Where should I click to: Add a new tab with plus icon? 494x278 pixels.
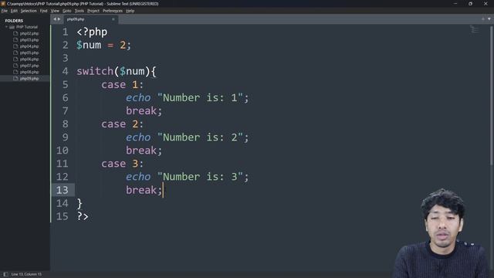483,19
